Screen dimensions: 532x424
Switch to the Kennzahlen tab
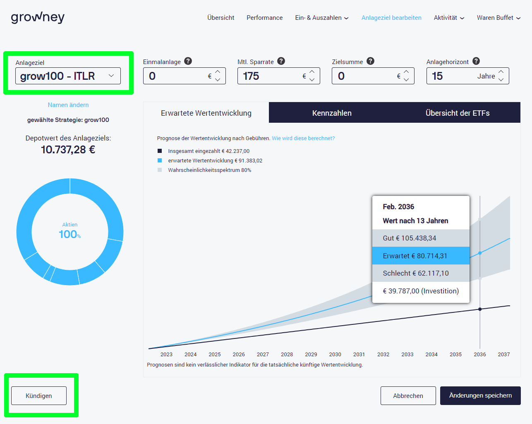pyautogui.click(x=332, y=113)
